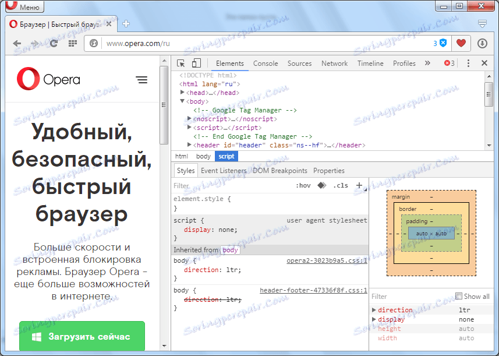This screenshot has height=356, width=499.
Task: Click the address bar URL
Action: coord(138,43)
